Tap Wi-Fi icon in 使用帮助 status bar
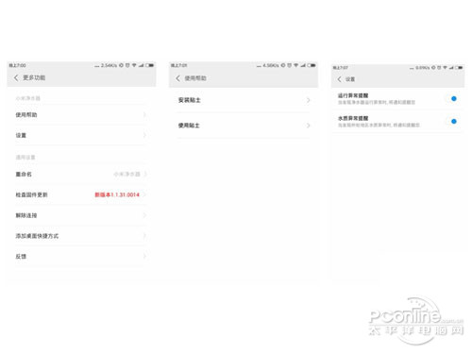This screenshot has height=354, width=472. click(x=295, y=65)
